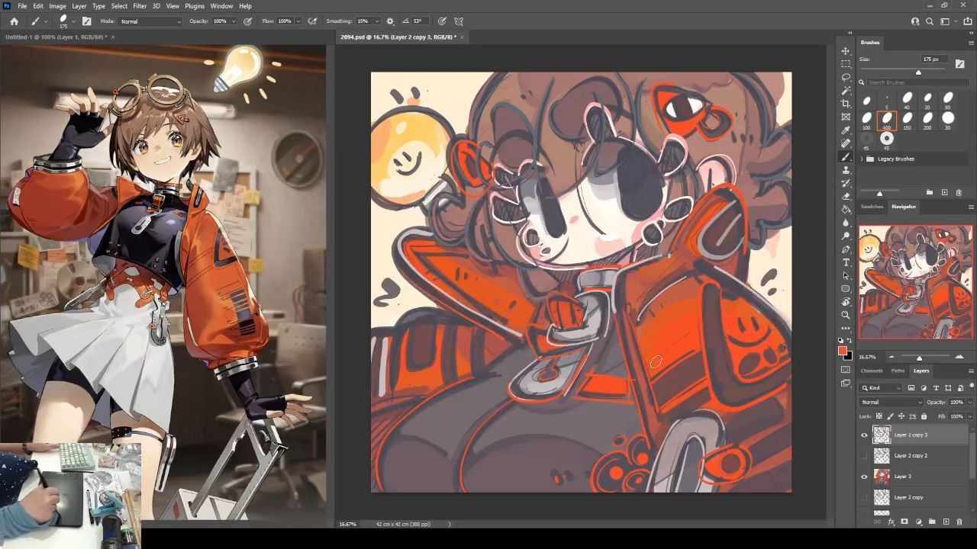Viewport: 977px width, 549px height.
Task: Select the Frame tool
Action: [x=846, y=117]
